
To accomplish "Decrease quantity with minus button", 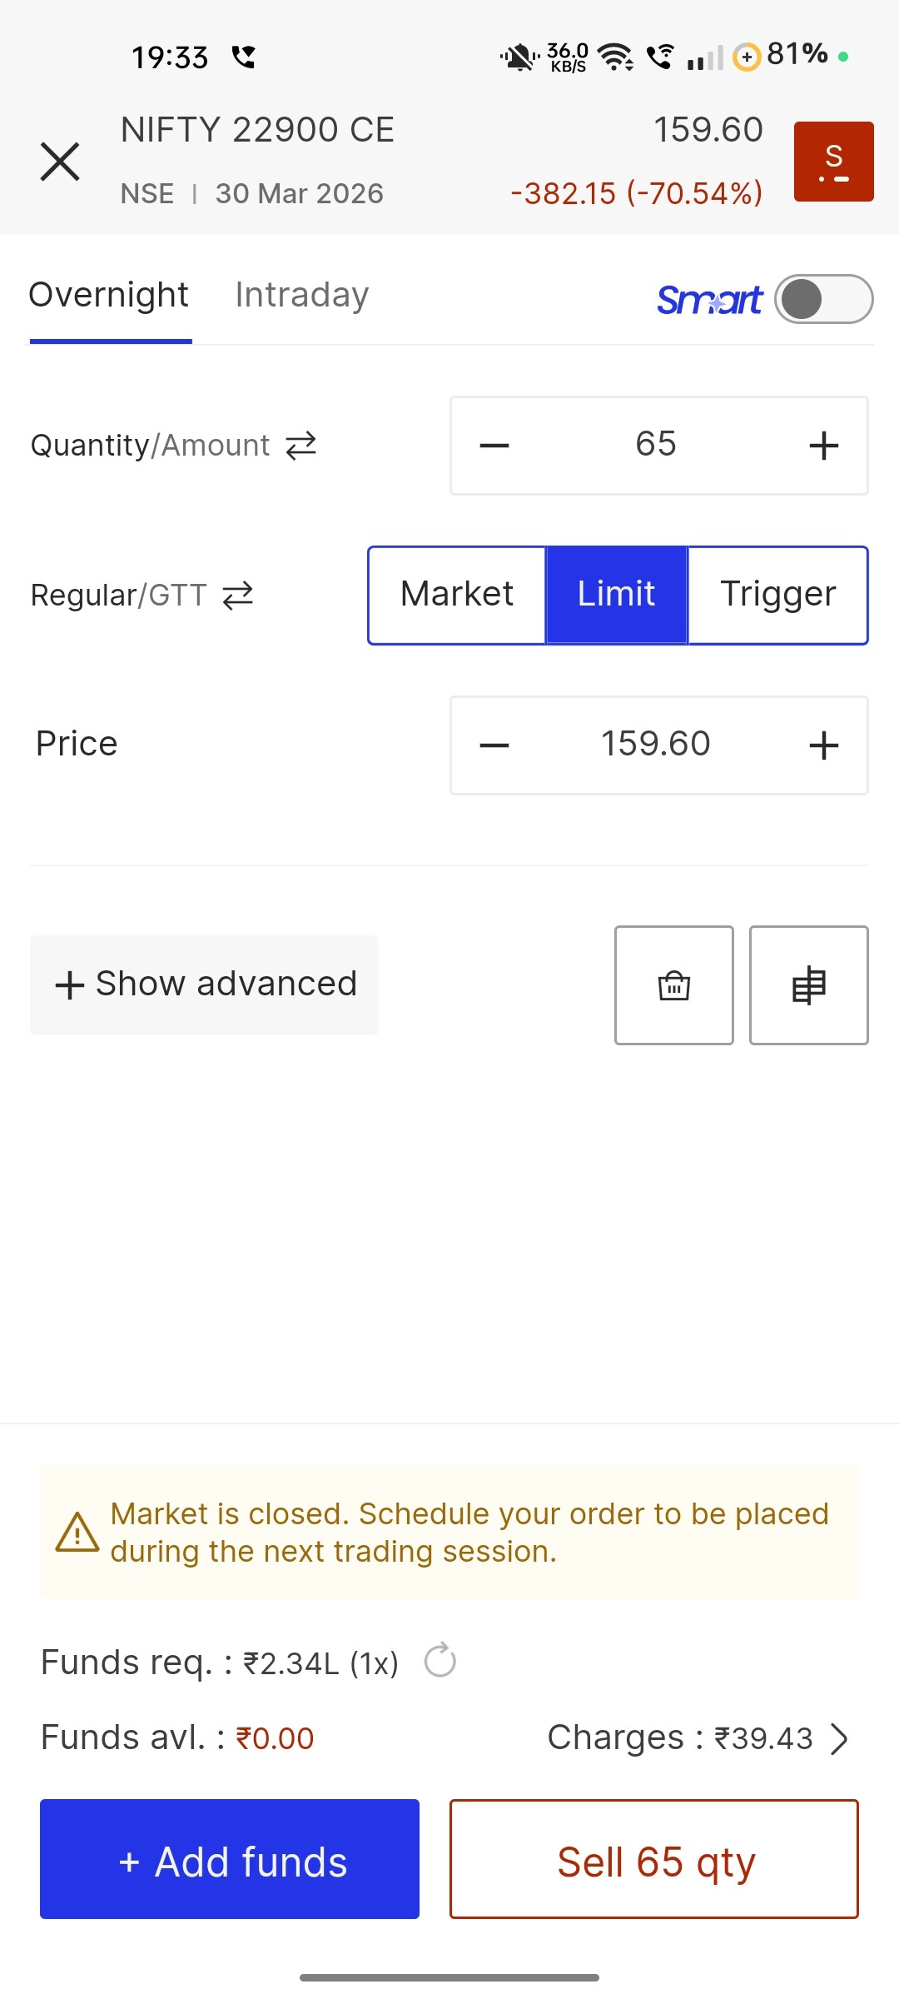I will [494, 446].
